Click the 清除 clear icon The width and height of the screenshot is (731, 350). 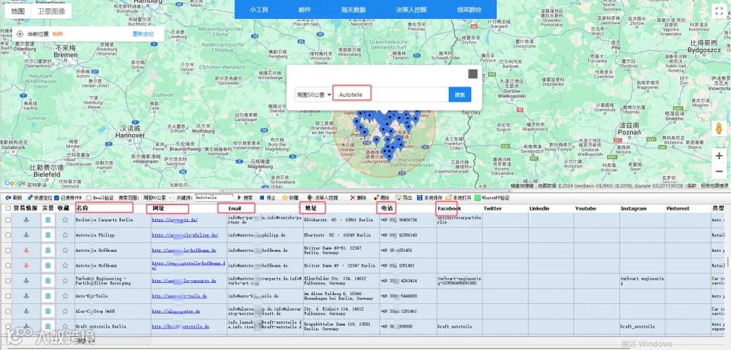376,198
